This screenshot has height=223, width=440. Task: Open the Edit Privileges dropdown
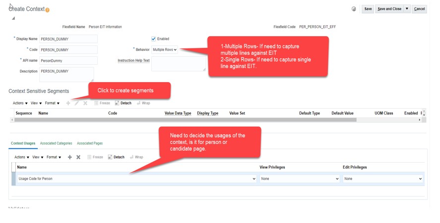[383, 179]
